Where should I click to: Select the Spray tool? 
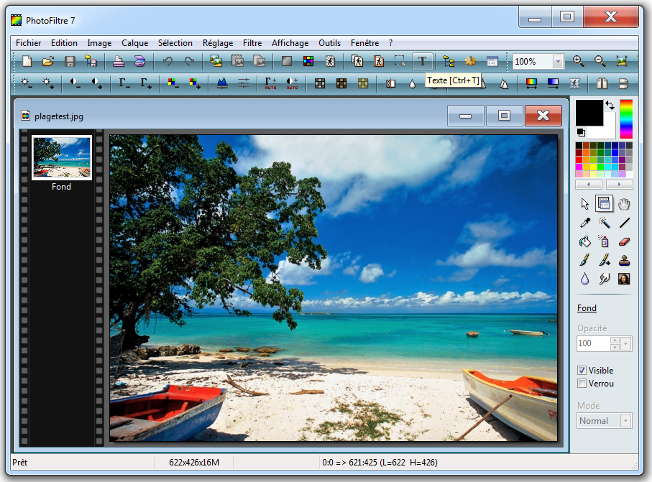coord(604,241)
